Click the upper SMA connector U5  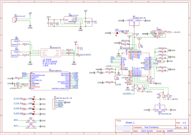[x=15, y=43]
